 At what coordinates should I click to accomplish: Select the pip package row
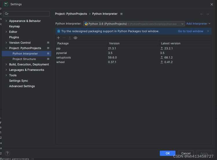[133, 48]
